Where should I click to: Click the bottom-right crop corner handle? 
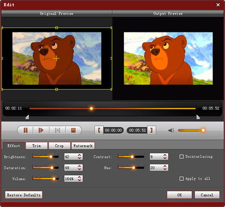tap(111, 89)
